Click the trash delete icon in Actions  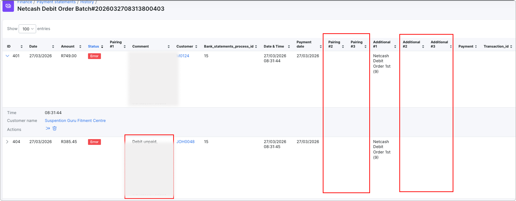(x=54, y=128)
